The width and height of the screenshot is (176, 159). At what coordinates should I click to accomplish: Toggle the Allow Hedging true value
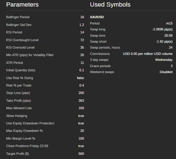coord(81,116)
